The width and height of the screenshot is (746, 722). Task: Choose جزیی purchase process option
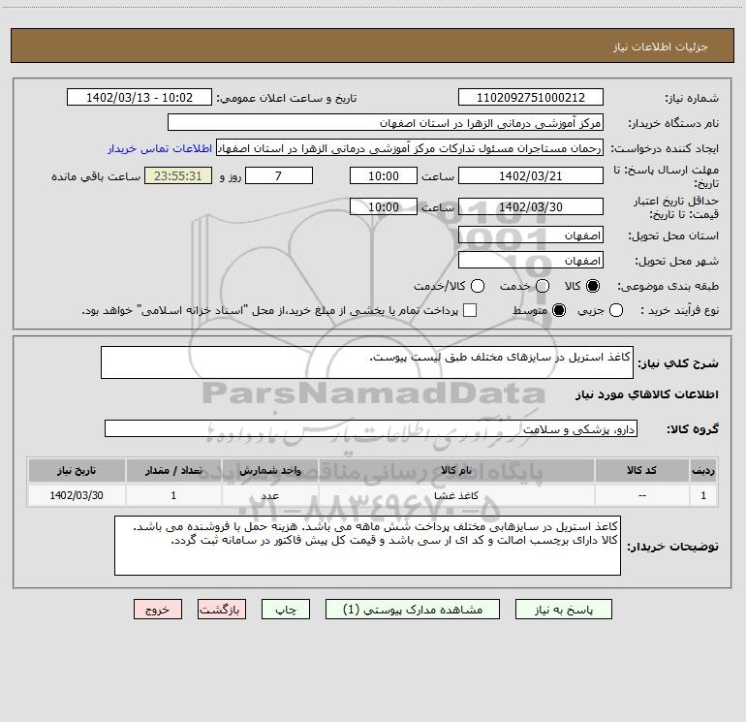[616, 310]
